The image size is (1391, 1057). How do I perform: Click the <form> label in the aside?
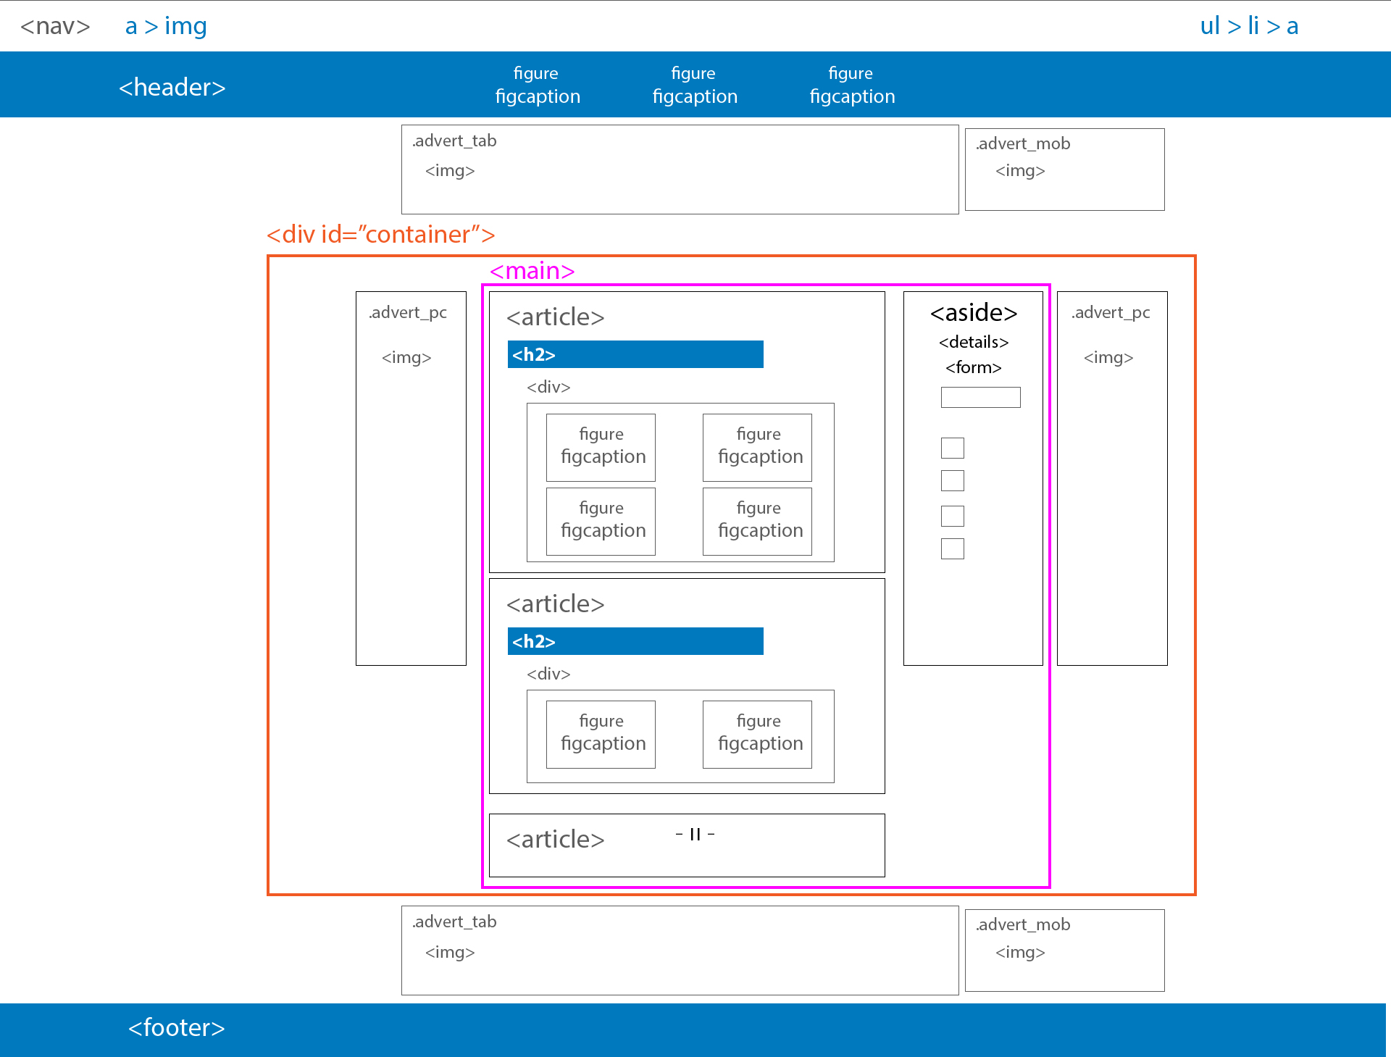974,367
